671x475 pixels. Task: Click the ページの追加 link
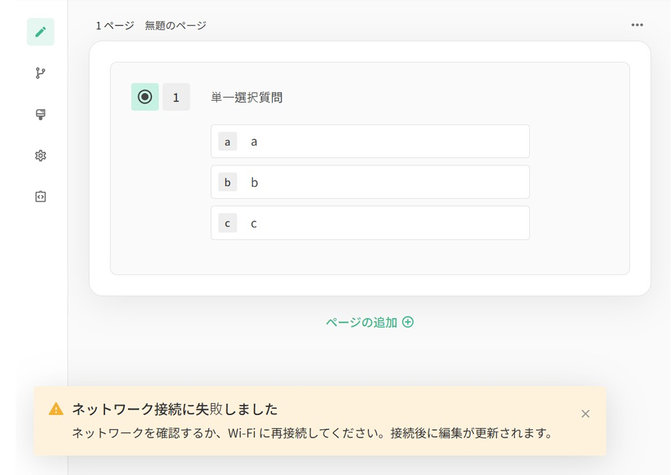pos(370,322)
